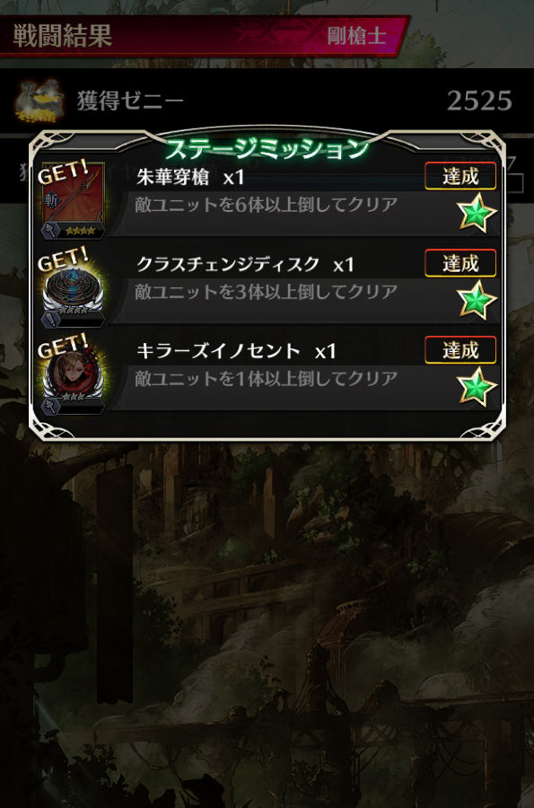Click green star for 1体以上 mission

pyautogui.click(x=477, y=387)
